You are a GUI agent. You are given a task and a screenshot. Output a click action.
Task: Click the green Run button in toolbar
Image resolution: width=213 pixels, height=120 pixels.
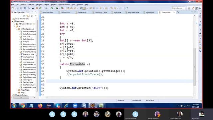[x=52, y=8]
